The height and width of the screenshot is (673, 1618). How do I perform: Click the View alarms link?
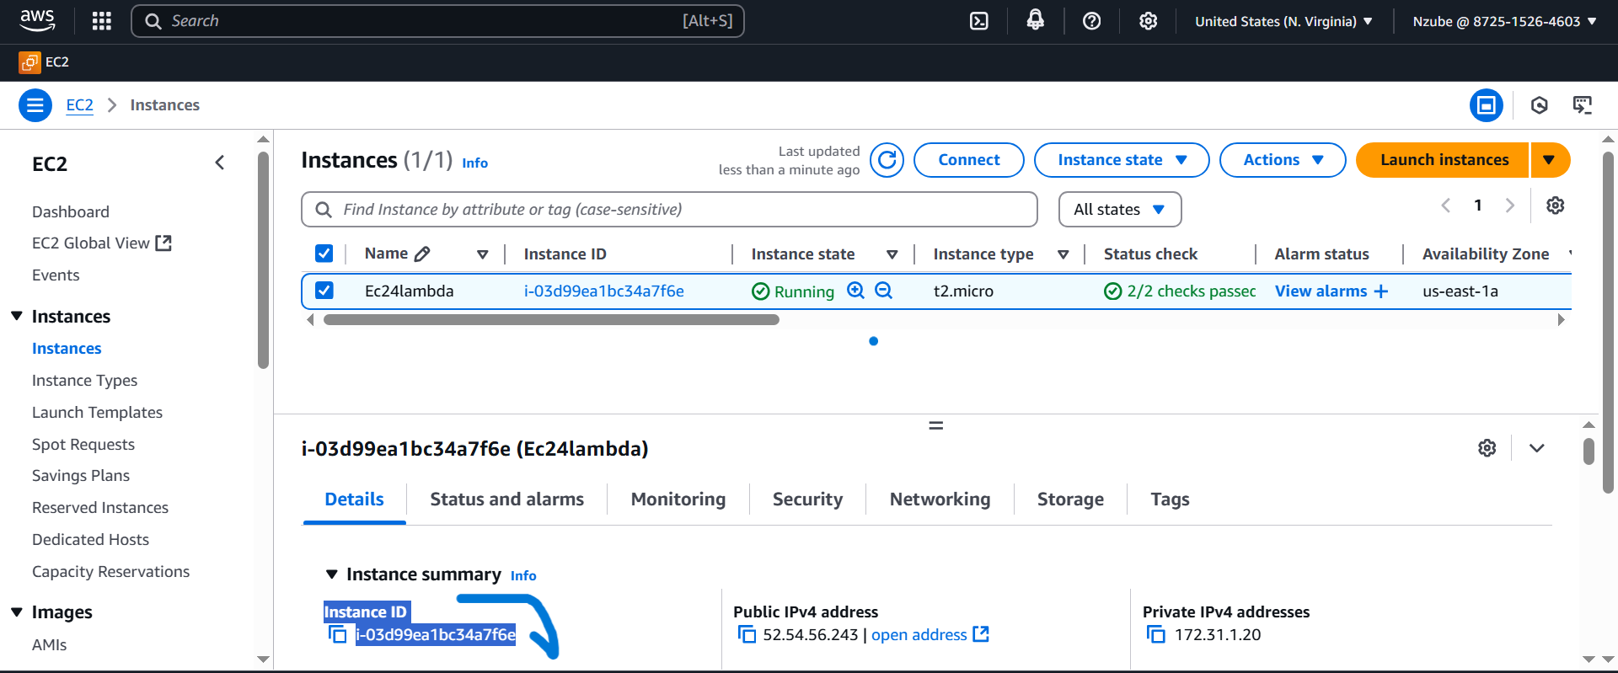[x=1321, y=291]
